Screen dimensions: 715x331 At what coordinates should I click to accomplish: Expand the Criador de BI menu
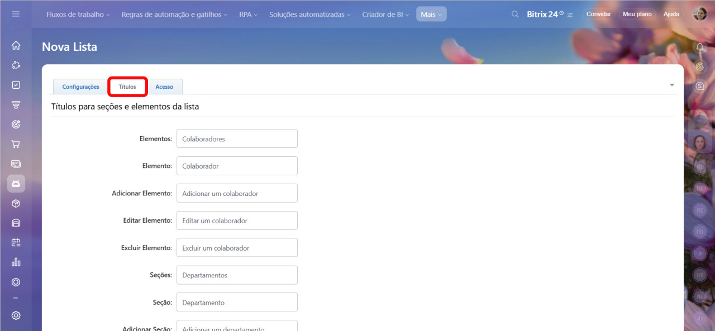pos(385,15)
